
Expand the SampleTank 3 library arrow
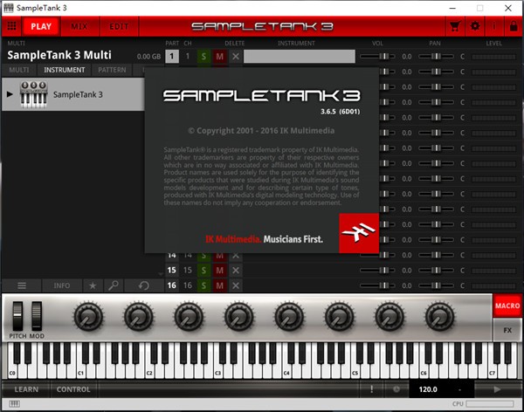[10, 94]
